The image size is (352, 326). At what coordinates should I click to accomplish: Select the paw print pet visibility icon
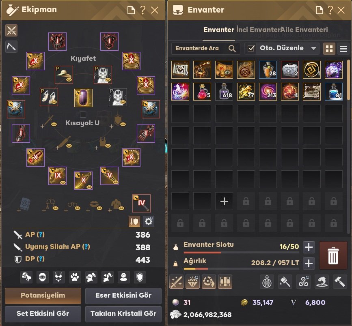click(75, 277)
